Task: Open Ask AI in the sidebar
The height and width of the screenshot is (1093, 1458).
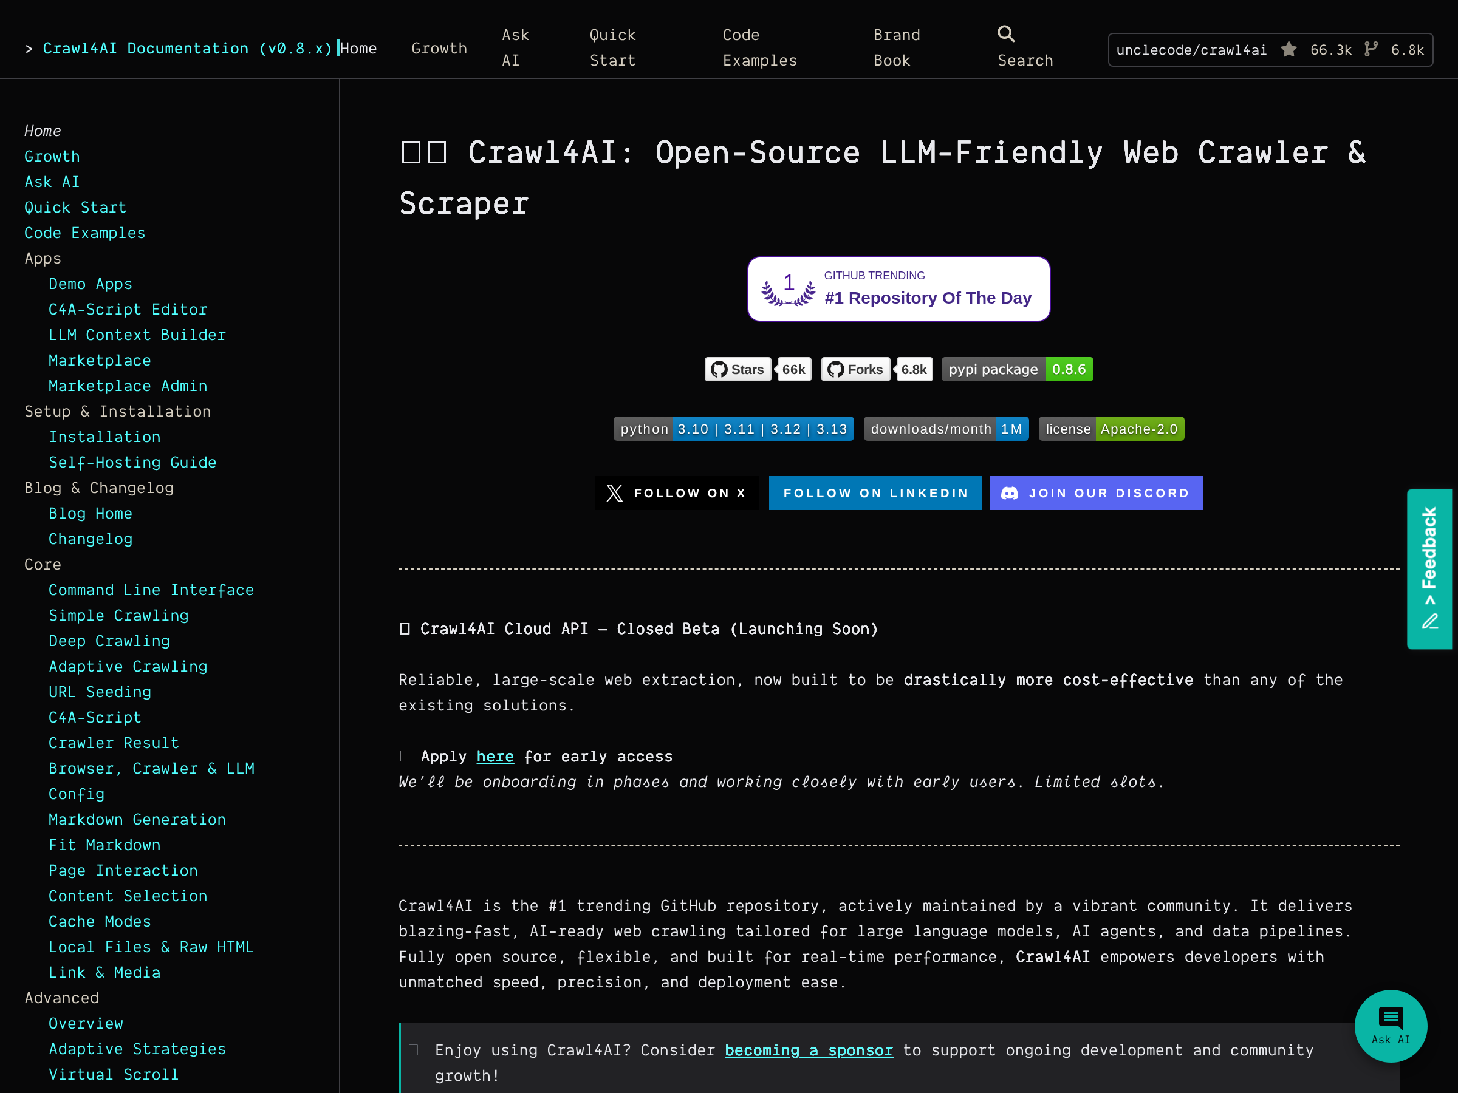Action: coord(52,182)
